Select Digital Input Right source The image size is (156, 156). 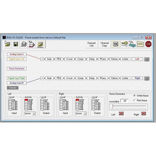pos(17,78)
